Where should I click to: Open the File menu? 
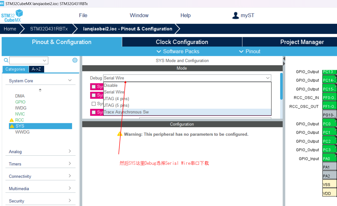[83, 15]
